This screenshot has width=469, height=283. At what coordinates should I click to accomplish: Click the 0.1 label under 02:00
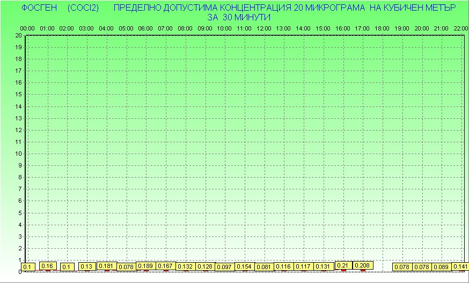[67, 267]
